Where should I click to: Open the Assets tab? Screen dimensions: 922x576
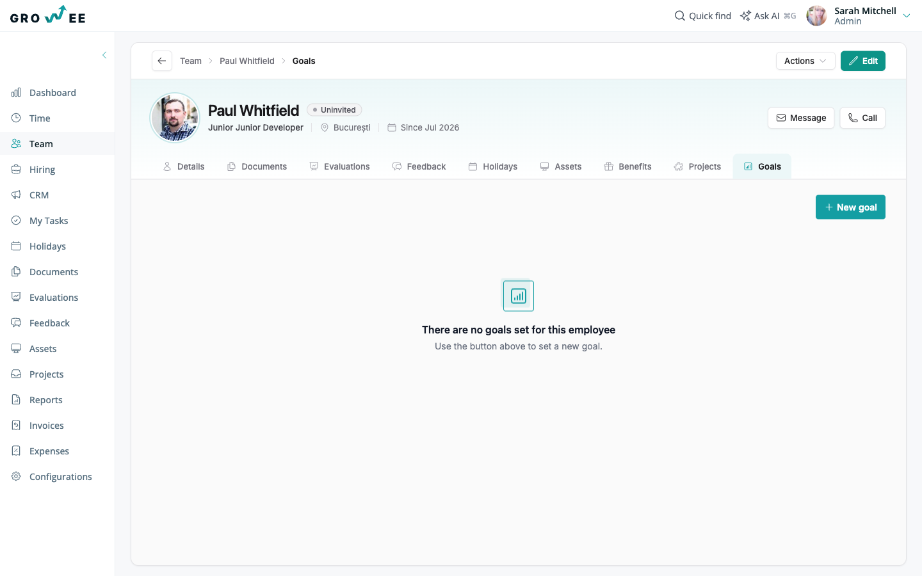pyautogui.click(x=561, y=166)
